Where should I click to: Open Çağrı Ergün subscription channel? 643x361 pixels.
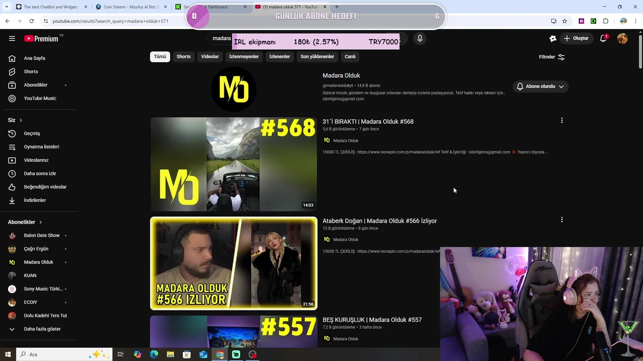tap(38, 249)
